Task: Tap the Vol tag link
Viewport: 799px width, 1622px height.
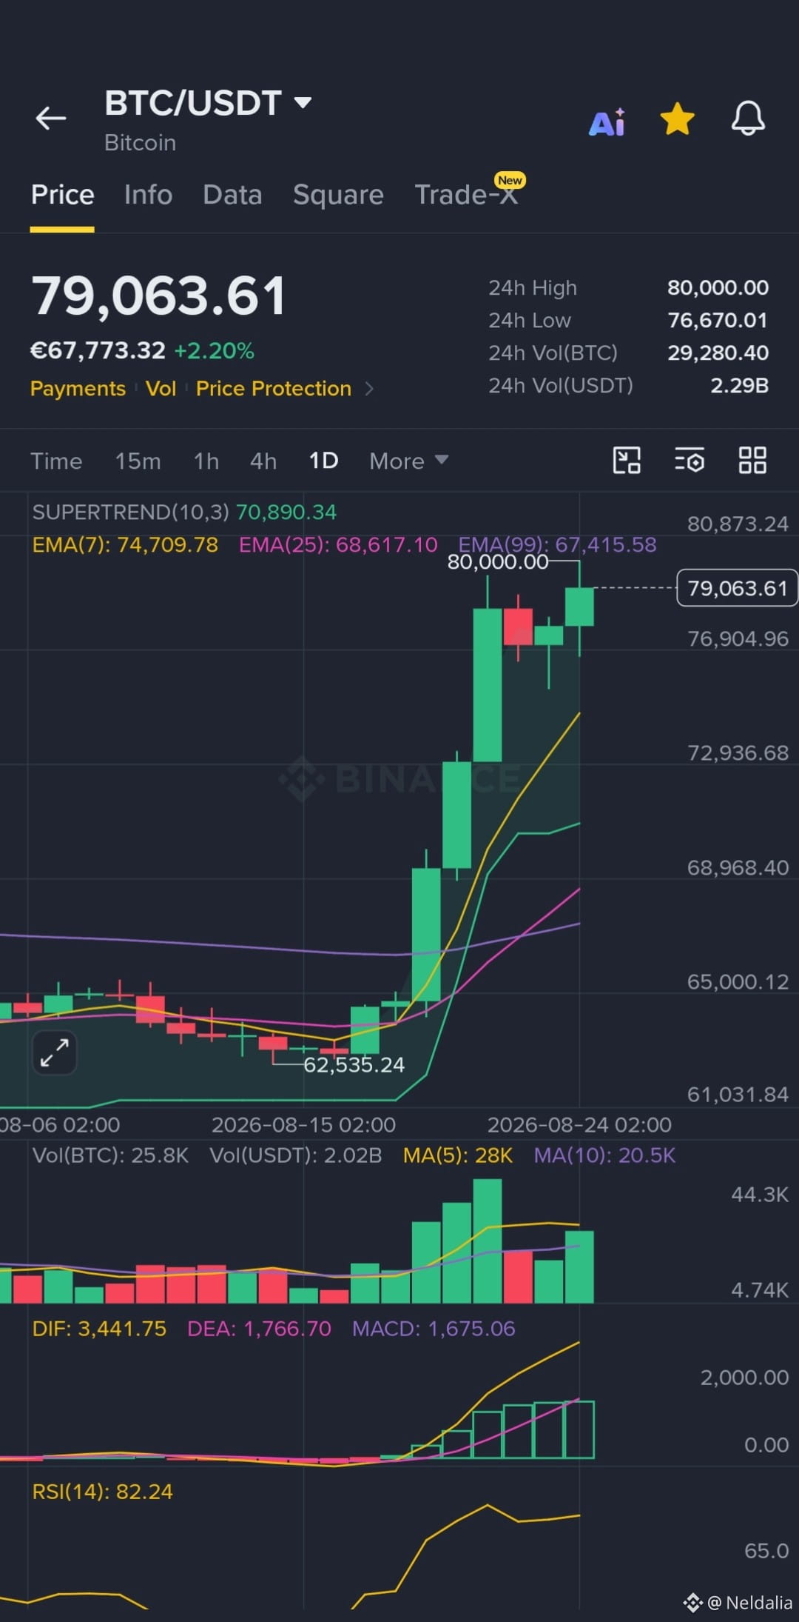Action: point(161,388)
